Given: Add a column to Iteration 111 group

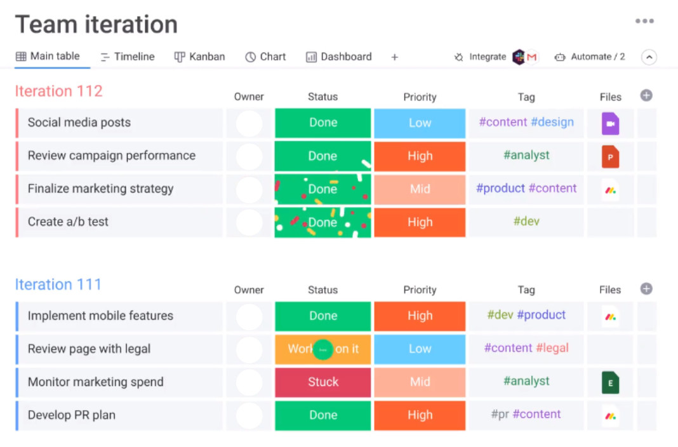Looking at the screenshot, I should coord(646,289).
